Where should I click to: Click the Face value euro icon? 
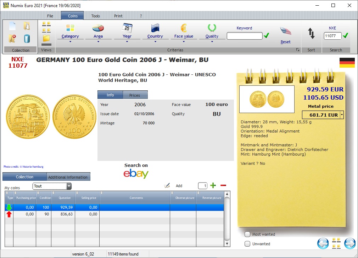click(x=184, y=28)
